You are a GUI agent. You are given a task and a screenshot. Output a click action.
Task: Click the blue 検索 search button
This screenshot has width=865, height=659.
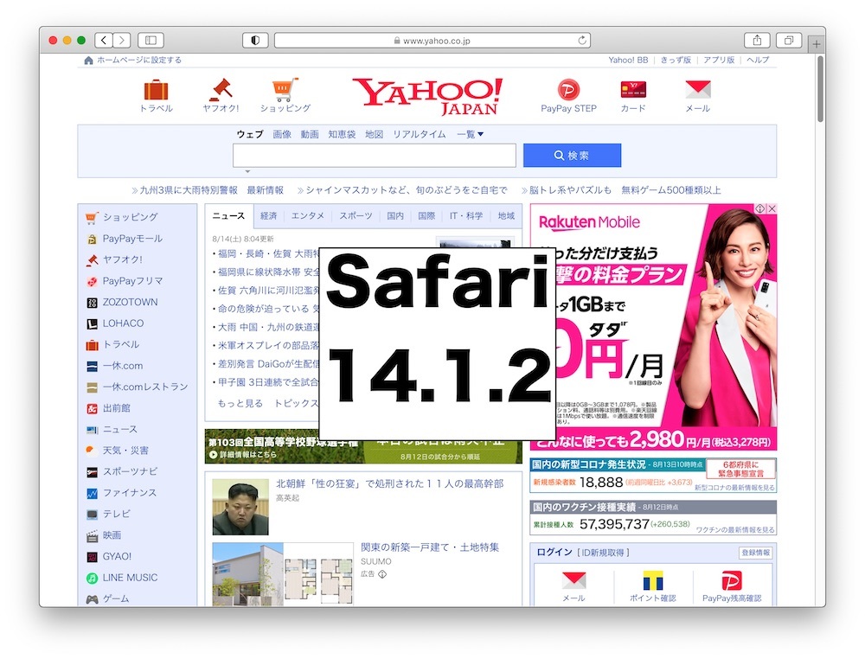pyautogui.click(x=572, y=156)
